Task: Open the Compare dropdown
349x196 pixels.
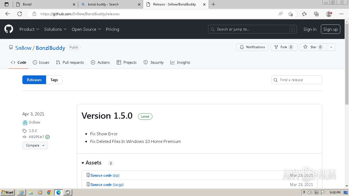Action: point(35,145)
